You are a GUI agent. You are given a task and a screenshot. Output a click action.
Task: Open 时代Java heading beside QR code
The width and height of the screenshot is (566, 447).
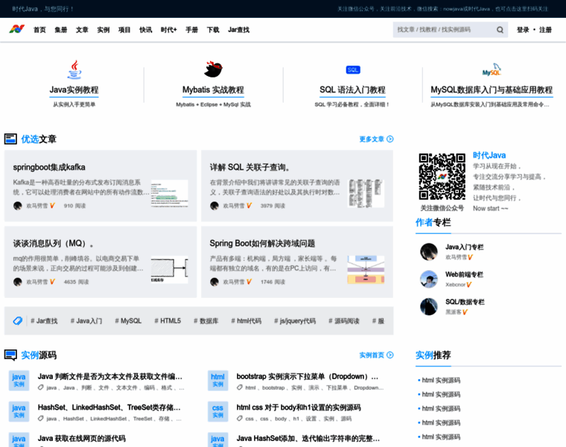489,155
